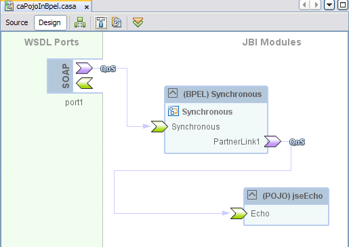Select the SOAP binding label block
349x247 pixels.
[x=60, y=76]
